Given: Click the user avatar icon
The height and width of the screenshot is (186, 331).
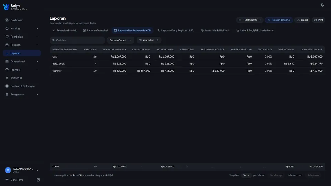Looking at the screenshot, I should 8,170.
